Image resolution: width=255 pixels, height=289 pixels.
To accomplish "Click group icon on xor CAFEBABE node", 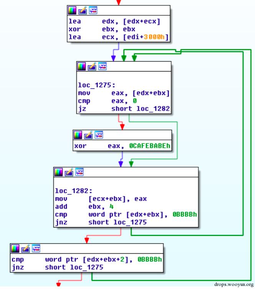I will (x=99, y=135).
